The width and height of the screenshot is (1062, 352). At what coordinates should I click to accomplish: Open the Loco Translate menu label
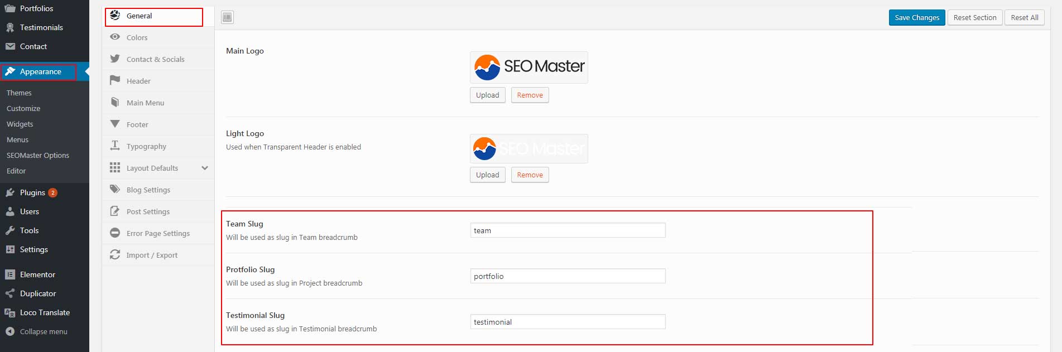pos(45,312)
